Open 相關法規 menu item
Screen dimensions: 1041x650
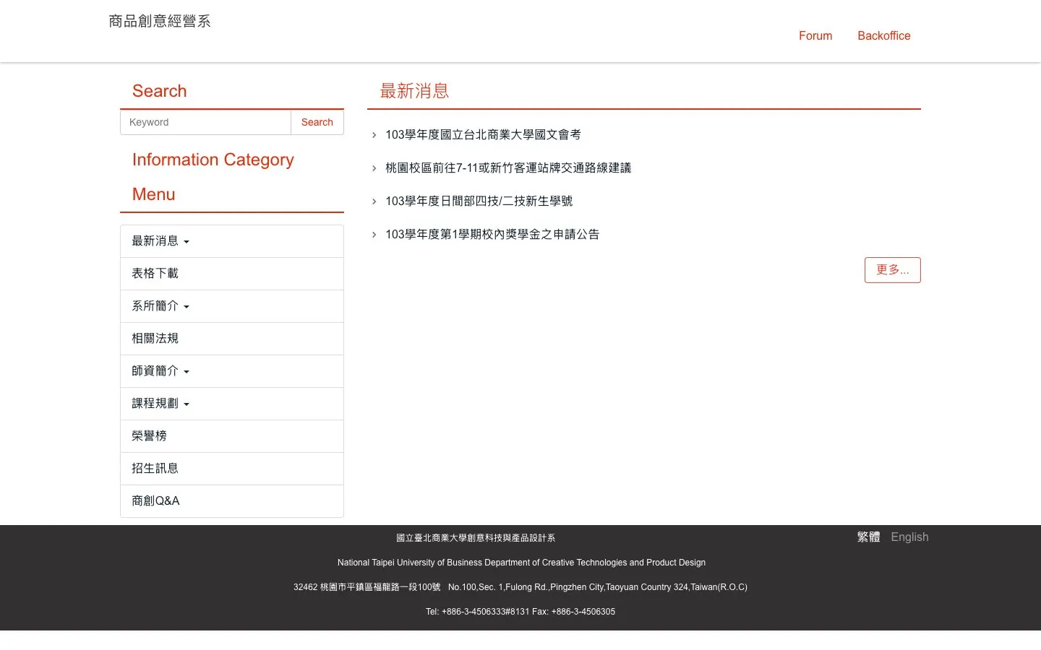(232, 339)
